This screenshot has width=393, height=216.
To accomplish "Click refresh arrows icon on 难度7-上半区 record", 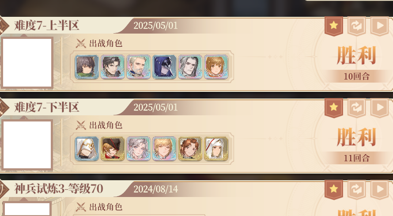I will point(356,26).
